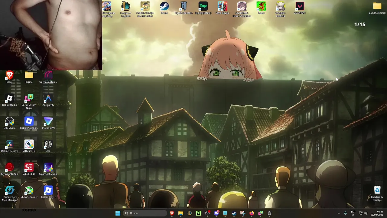The height and width of the screenshot is (218, 387).
Task: Open the Thunderstore Mod Manager shortcut
Action: 9,193
